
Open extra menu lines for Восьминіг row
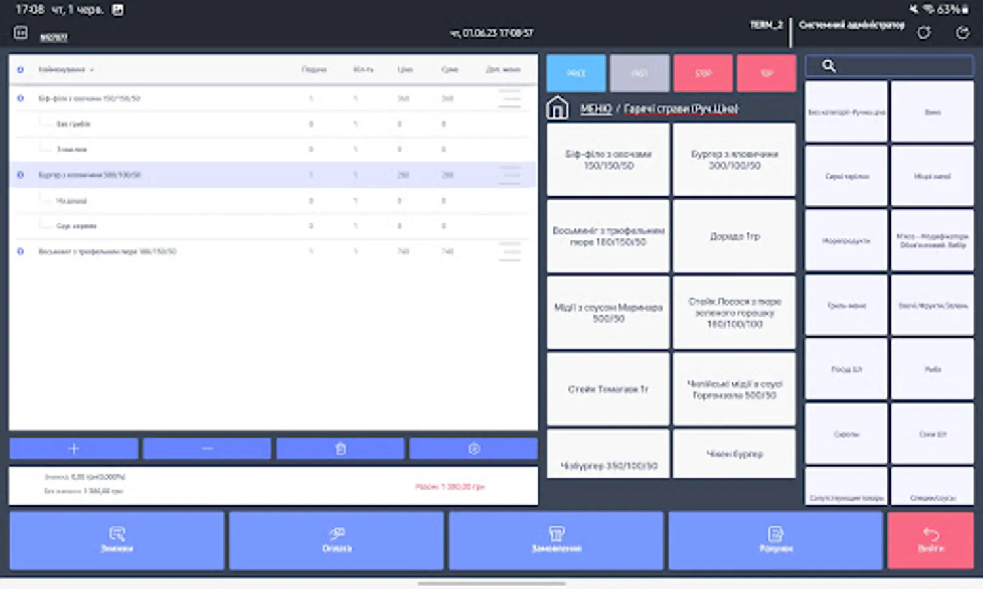pyautogui.click(x=510, y=251)
